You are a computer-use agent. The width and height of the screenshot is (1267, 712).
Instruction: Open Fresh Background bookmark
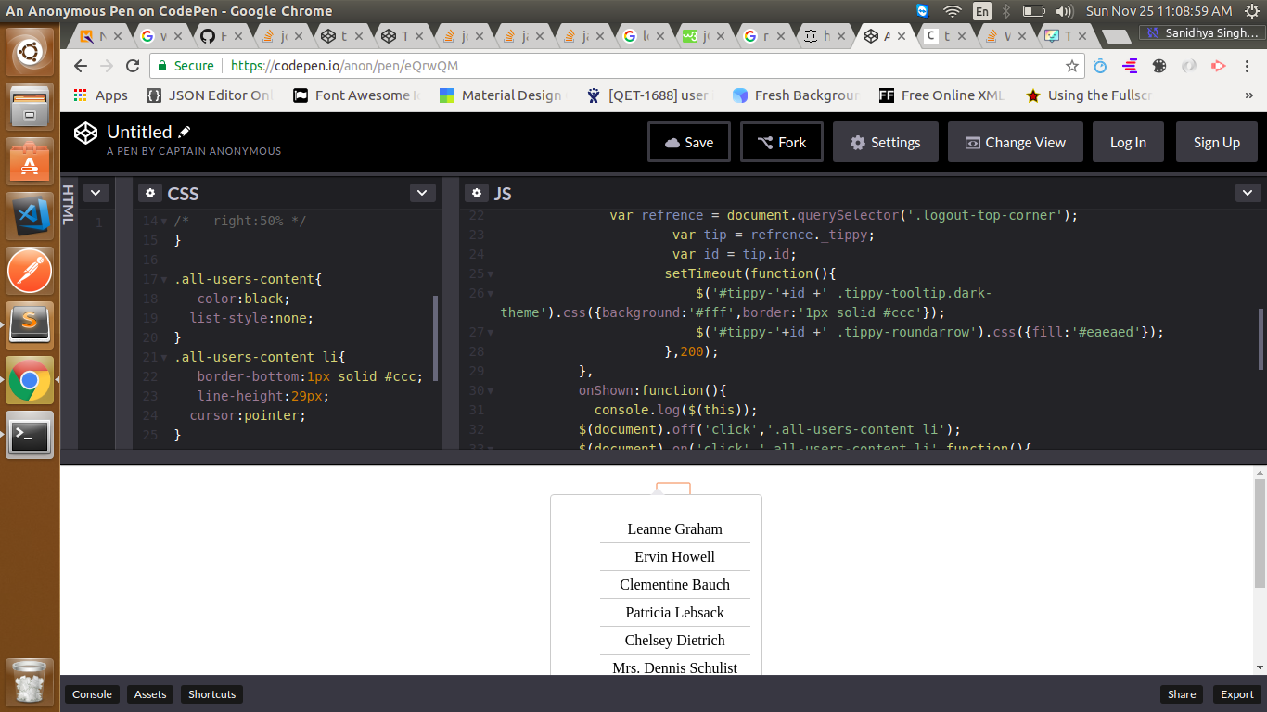(x=796, y=95)
